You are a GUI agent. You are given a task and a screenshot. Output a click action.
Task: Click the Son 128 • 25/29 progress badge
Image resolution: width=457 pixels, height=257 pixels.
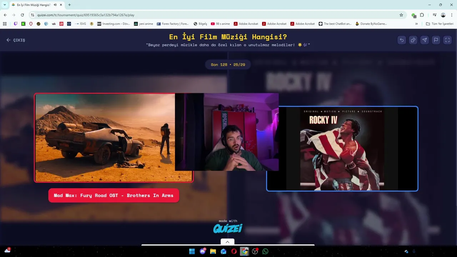coord(228,65)
